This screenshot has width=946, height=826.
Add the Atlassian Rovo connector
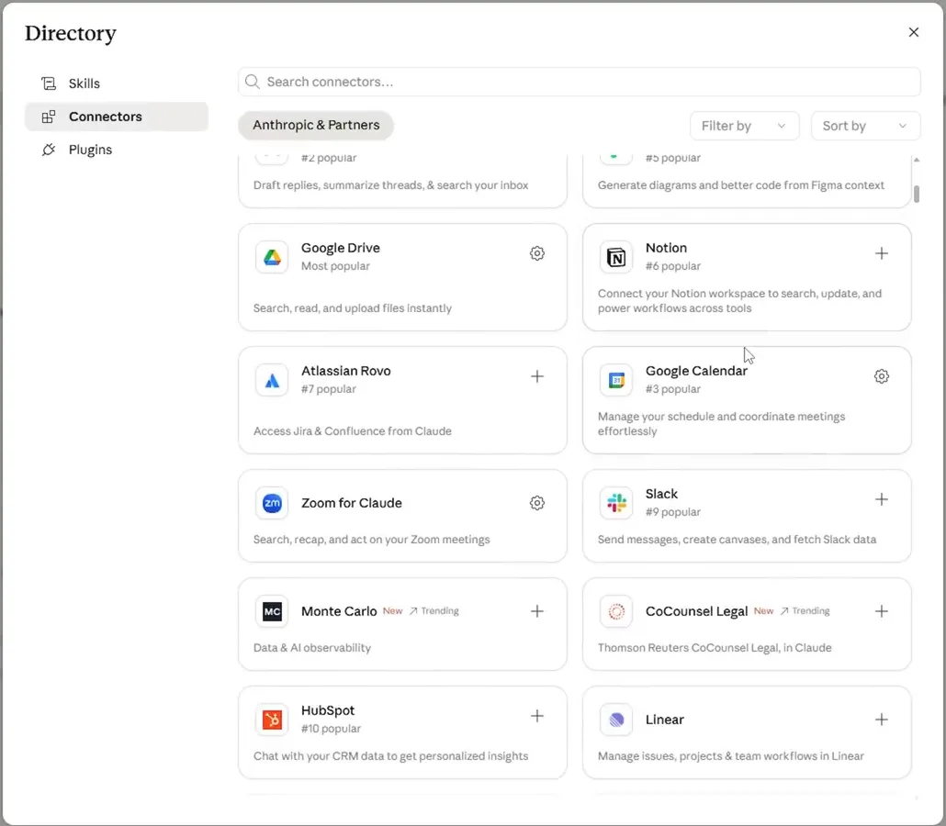tap(537, 376)
